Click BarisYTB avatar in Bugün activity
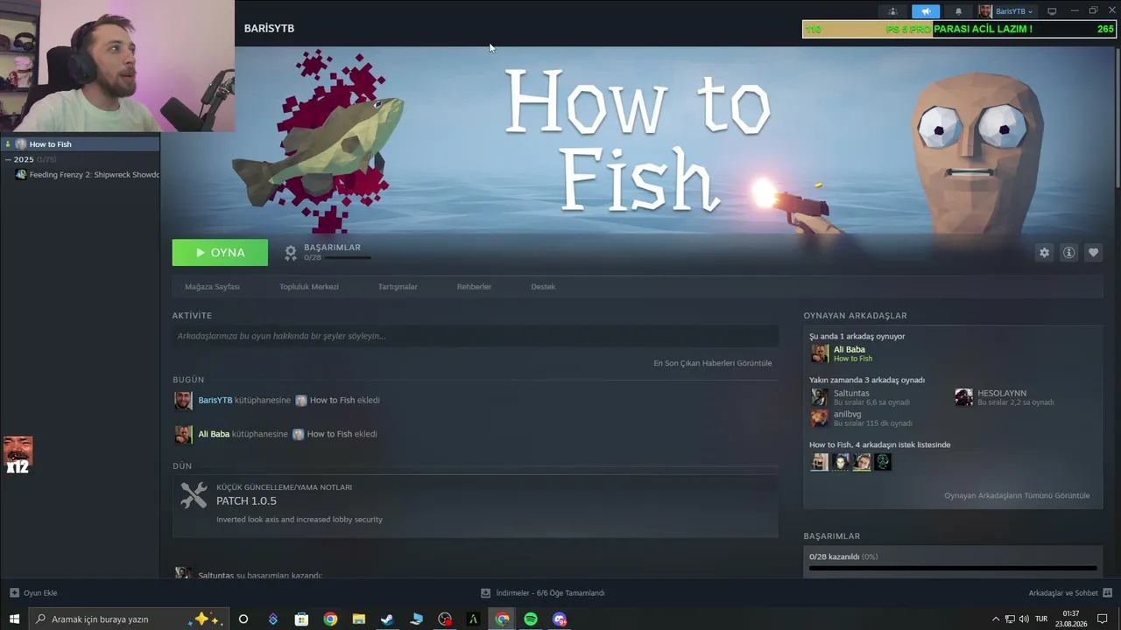The height and width of the screenshot is (630, 1121). pyautogui.click(x=183, y=401)
